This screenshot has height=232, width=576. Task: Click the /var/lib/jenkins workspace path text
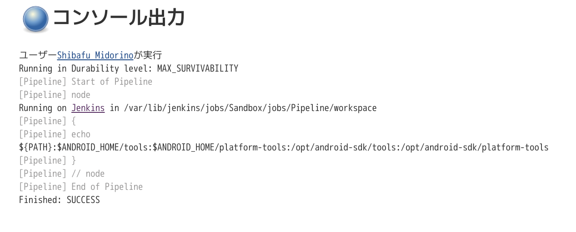click(x=250, y=108)
